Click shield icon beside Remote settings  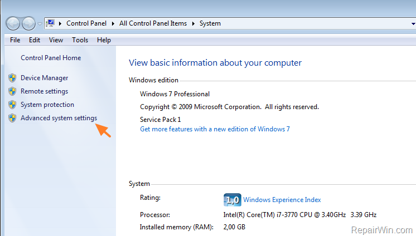pos(12,91)
